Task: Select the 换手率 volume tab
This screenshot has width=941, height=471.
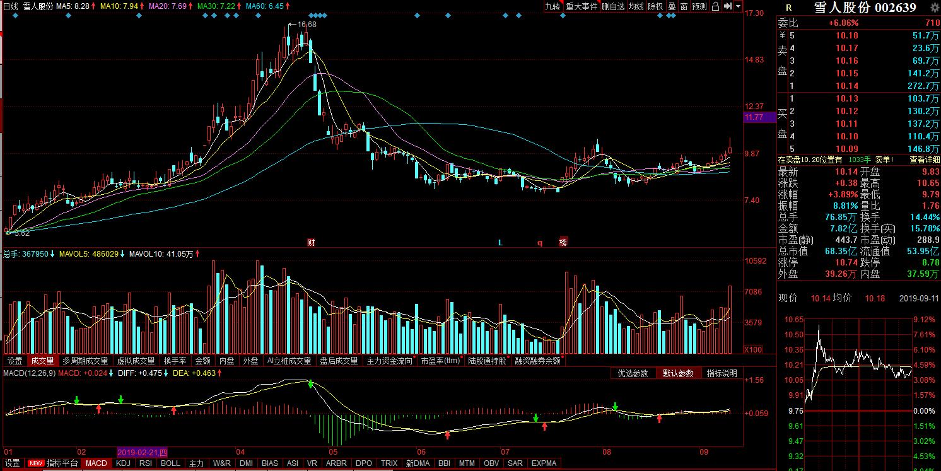Action: click(175, 361)
